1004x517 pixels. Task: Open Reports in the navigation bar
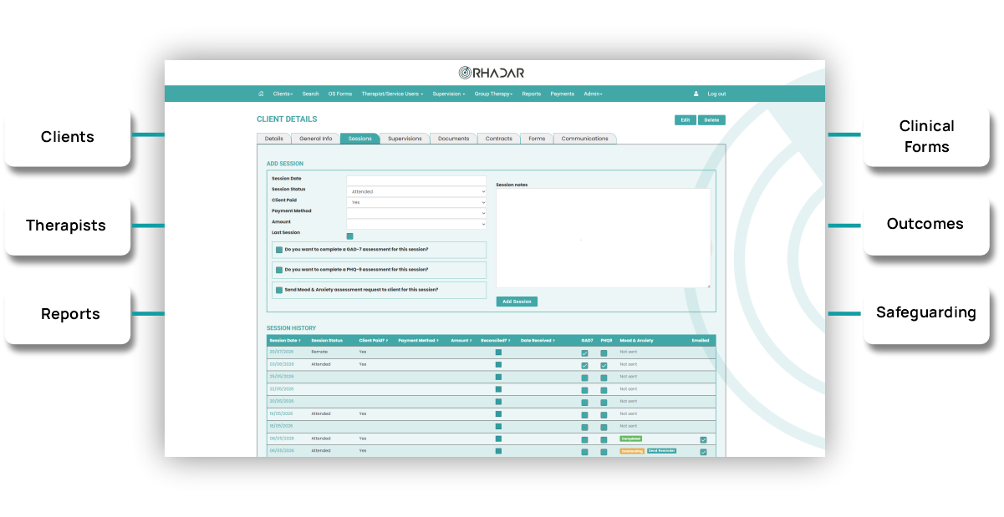pyautogui.click(x=532, y=94)
